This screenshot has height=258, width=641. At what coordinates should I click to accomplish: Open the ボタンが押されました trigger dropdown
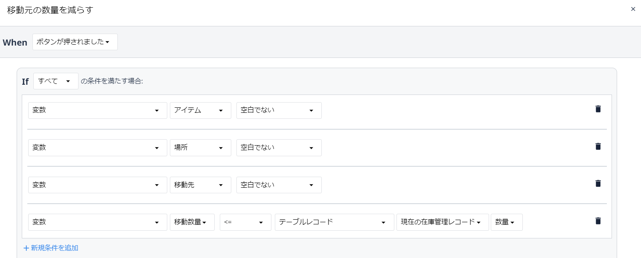coord(75,42)
